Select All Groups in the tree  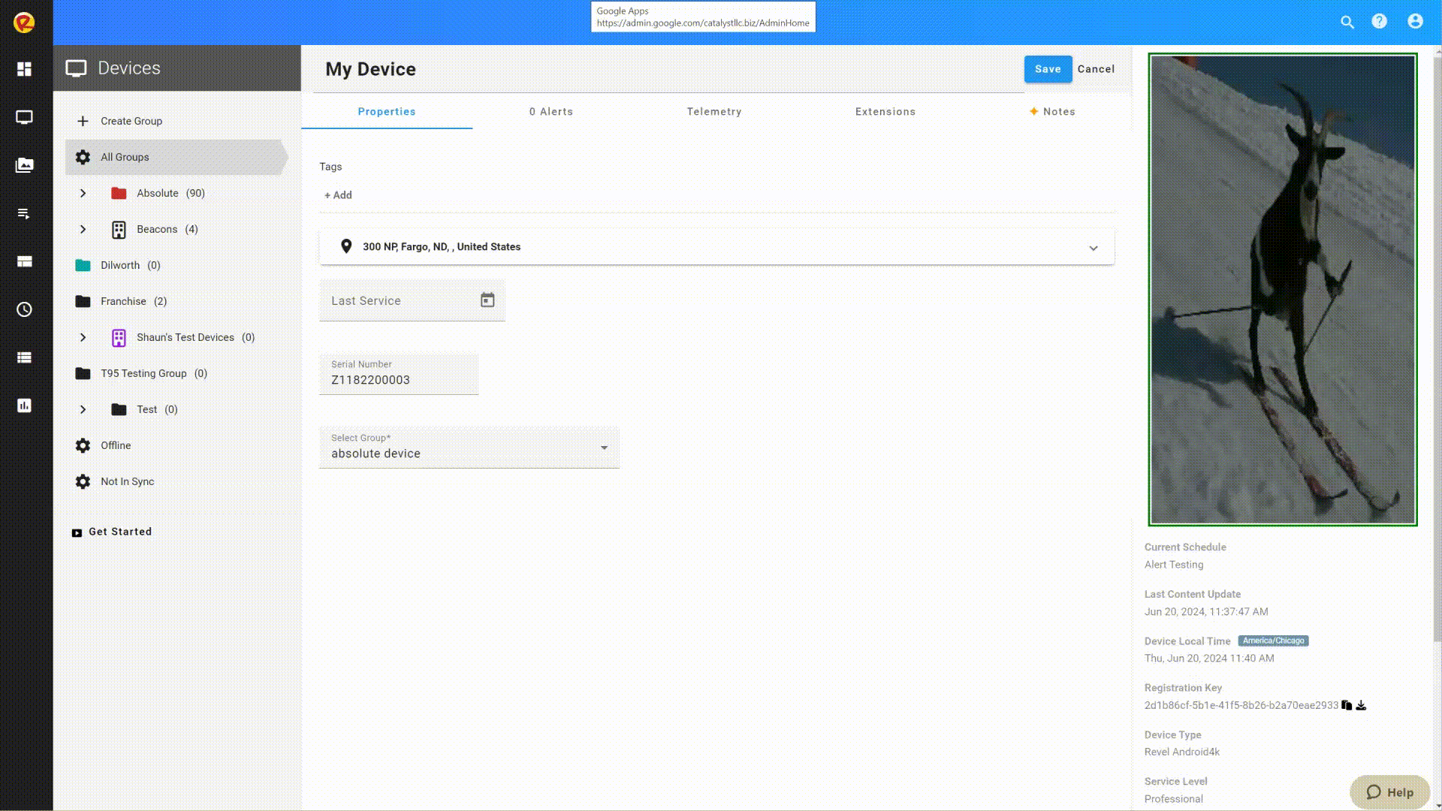coord(175,157)
